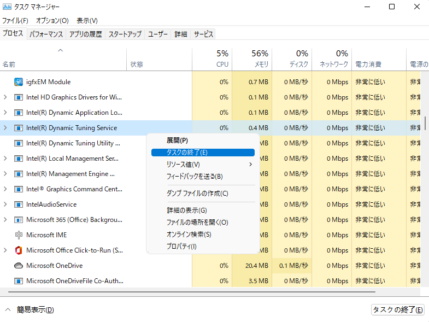The image size is (429, 322).
Task: Click the vertical scrollbar thumb
Action: click(425, 123)
